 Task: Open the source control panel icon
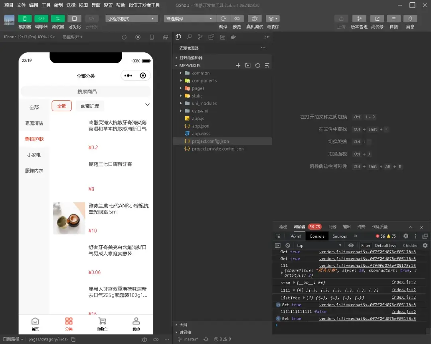[x=200, y=37]
